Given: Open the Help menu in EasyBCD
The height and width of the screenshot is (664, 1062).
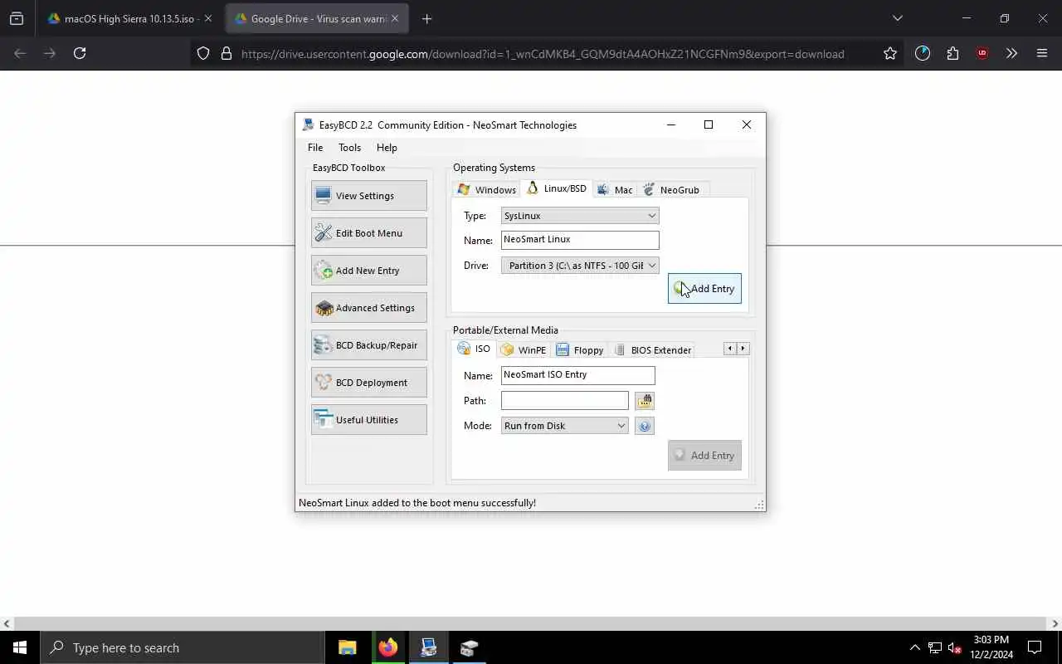Looking at the screenshot, I should (x=387, y=148).
